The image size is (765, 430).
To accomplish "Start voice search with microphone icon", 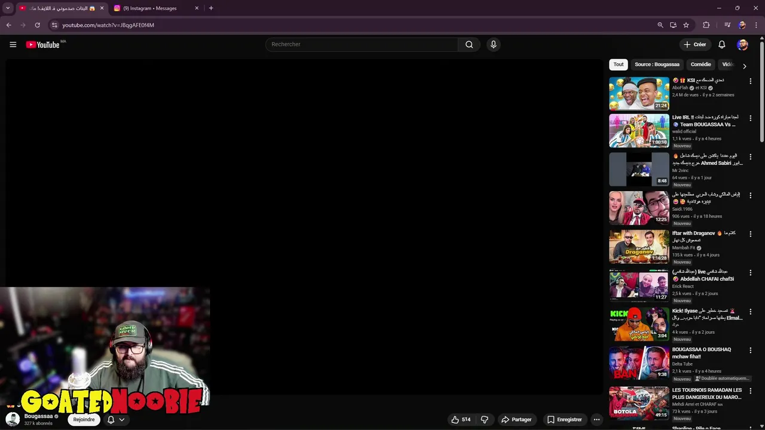I will point(493,44).
